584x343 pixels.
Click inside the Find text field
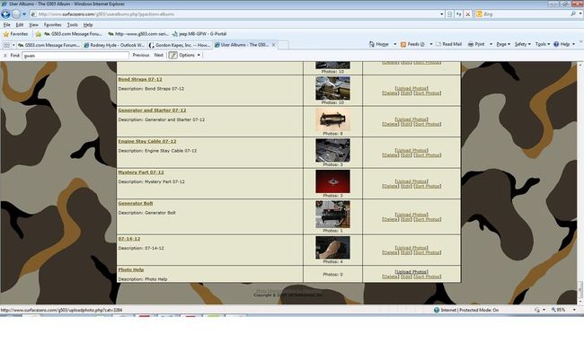(75, 56)
